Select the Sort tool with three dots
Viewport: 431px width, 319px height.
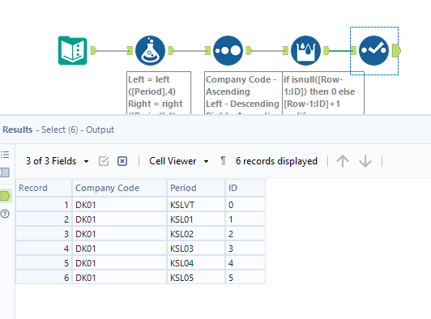point(228,50)
